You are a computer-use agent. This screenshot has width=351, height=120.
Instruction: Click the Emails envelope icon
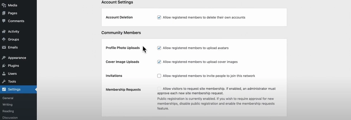4,47
